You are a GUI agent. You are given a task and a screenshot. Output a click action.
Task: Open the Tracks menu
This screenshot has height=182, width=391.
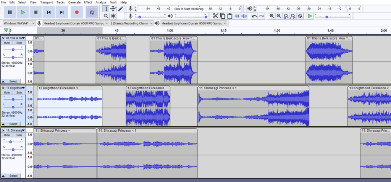[60, 2]
